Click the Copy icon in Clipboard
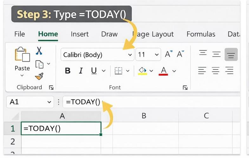This screenshot has height=158, width=249. coord(39,64)
